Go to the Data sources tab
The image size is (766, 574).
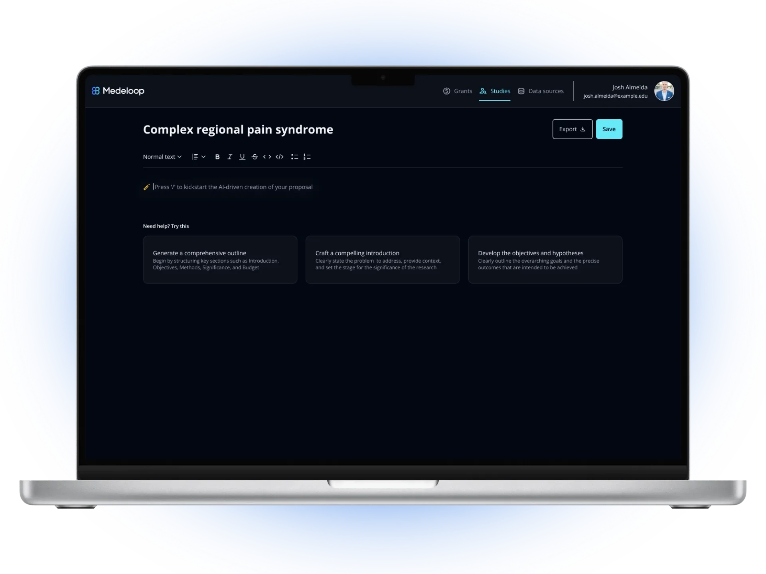541,91
